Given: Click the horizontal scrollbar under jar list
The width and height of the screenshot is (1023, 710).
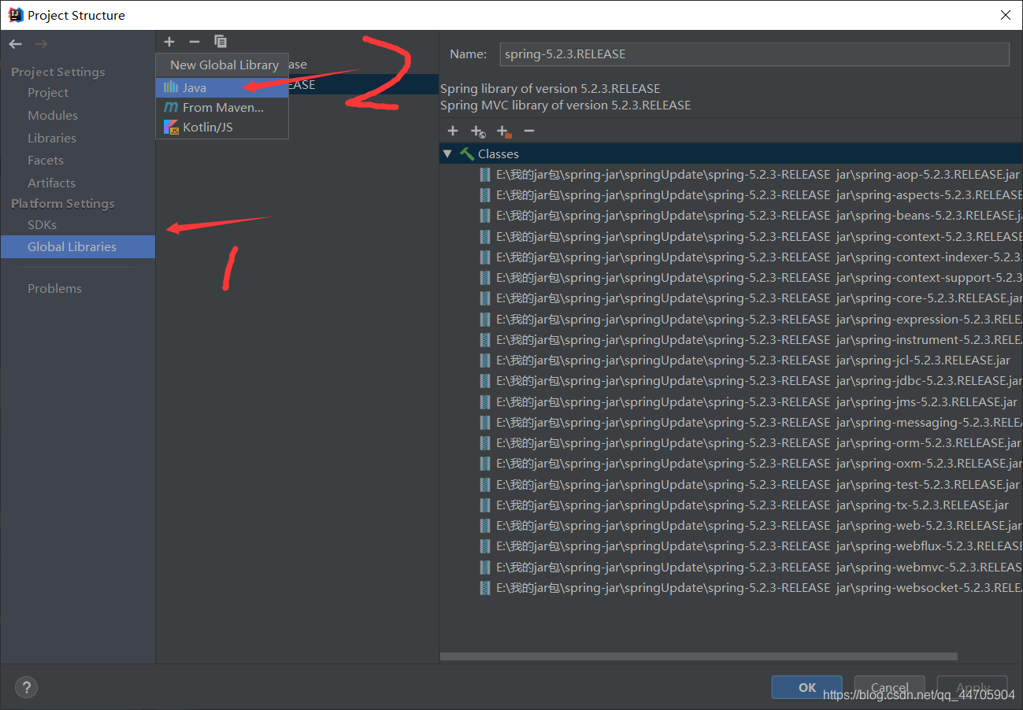Looking at the screenshot, I should point(699,656).
